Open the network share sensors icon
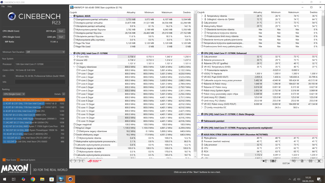 click(265, 161)
